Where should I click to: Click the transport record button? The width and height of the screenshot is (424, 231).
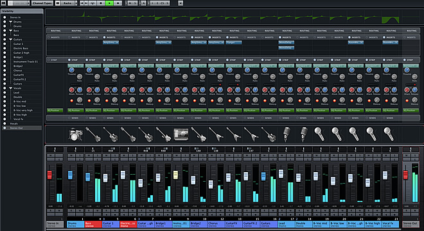[118, 3]
